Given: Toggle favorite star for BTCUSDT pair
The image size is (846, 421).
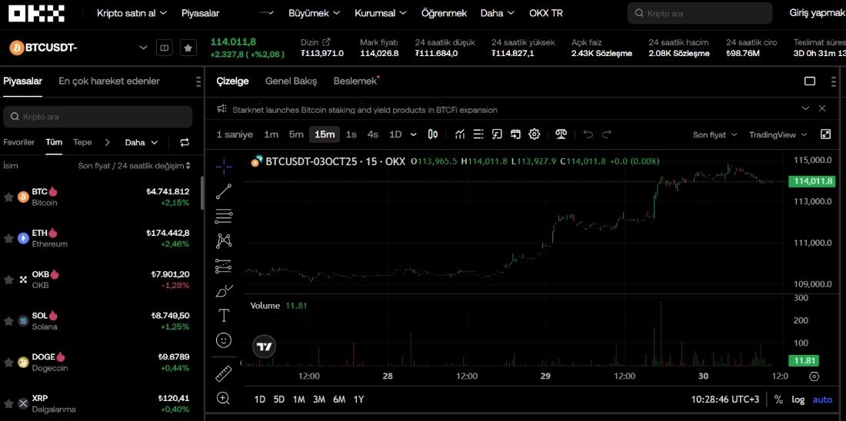Looking at the screenshot, I should (188, 48).
